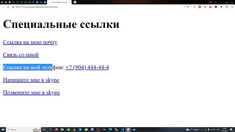Open the link Ссылка на мою почту

pos(30,42)
